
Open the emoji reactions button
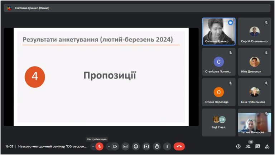click(x=136, y=146)
